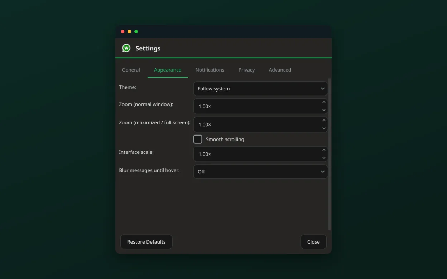447x279 pixels.
Task: Open the Advanced tab
Action: 280,70
